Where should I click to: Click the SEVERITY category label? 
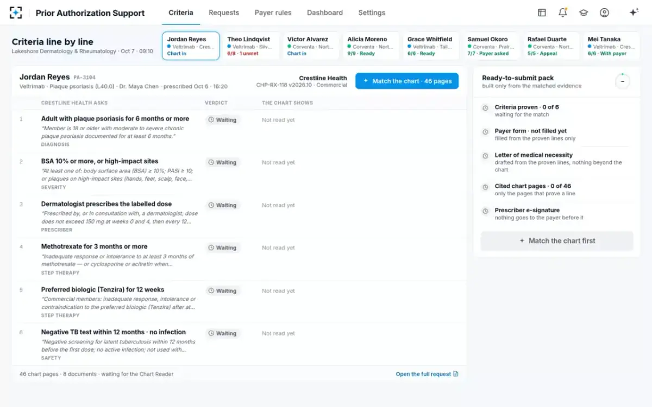click(x=54, y=187)
